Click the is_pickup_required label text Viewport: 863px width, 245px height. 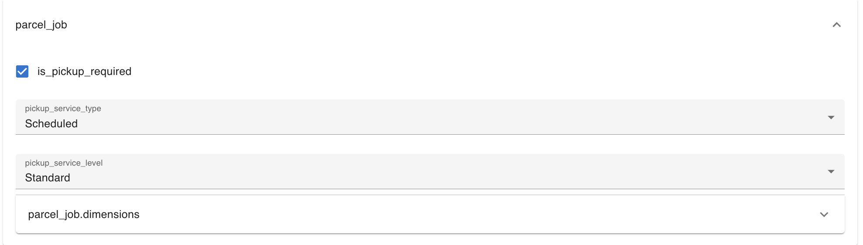click(84, 71)
